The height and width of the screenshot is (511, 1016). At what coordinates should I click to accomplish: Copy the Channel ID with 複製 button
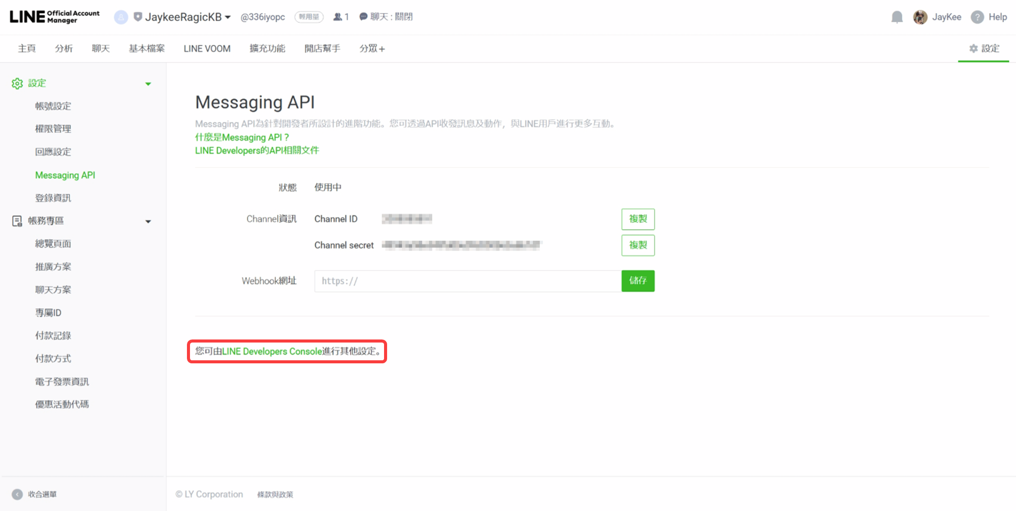[638, 219]
